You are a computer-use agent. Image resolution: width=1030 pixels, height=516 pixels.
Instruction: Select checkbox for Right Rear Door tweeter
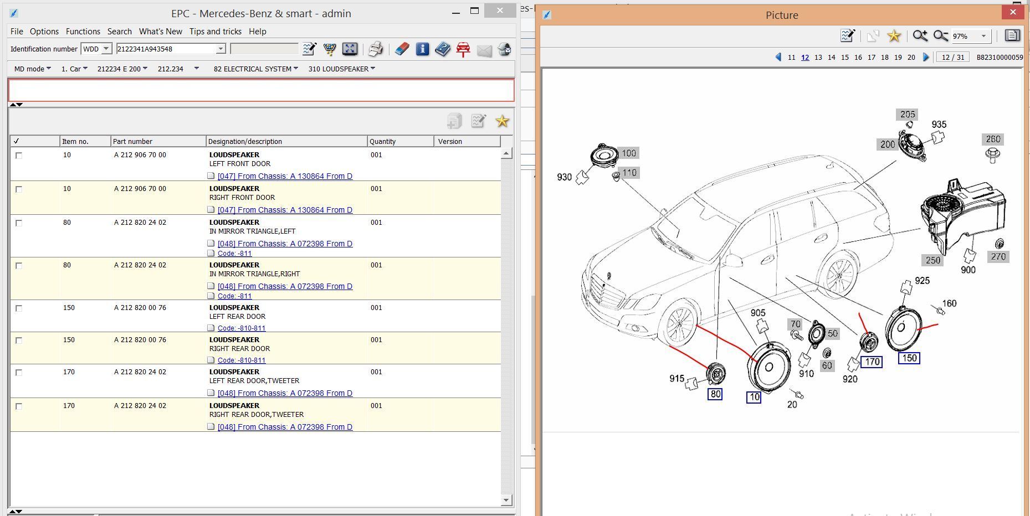(x=19, y=406)
